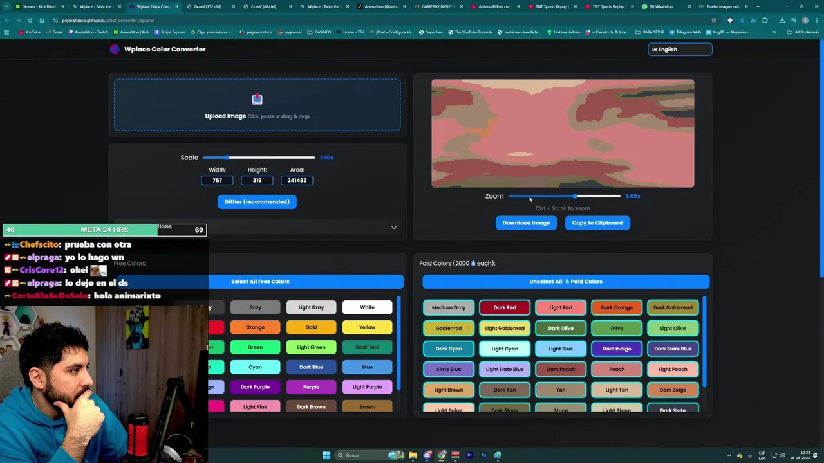
Task: Open Adobe Photoshop from the taskbar
Action: click(483, 455)
